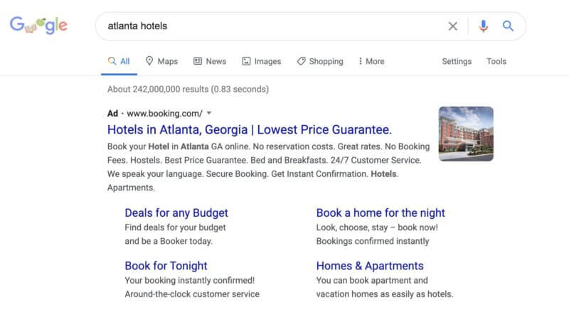
Task: Click into the atlanta hotels search field
Action: point(270,26)
